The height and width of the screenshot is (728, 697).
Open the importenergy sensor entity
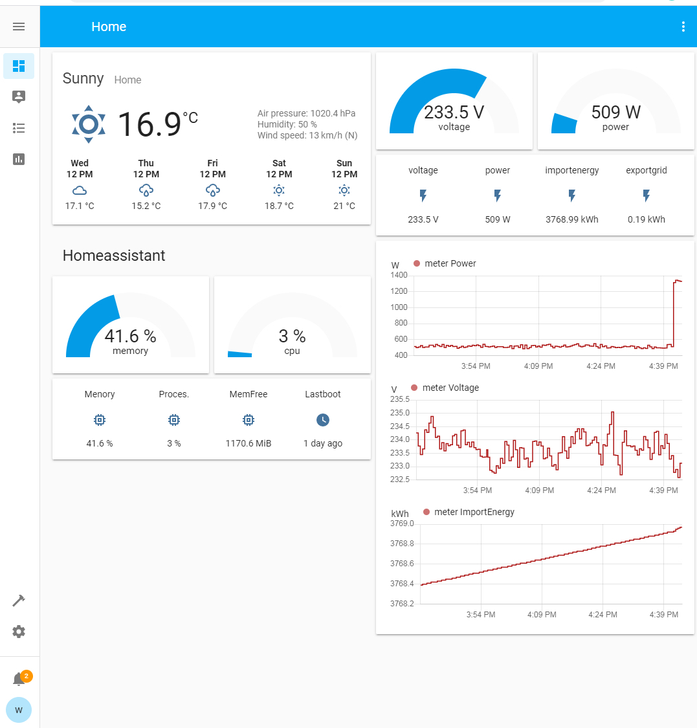[571, 195]
